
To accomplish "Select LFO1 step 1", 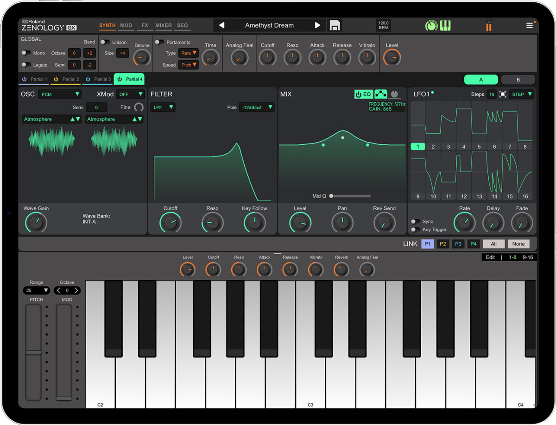I will 418,147.
